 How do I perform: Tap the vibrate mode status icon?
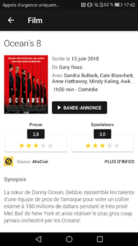pyautogui.click(x=89, y=5)
